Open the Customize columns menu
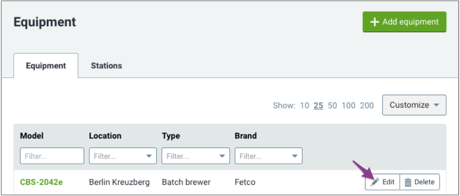 [414, 105]
